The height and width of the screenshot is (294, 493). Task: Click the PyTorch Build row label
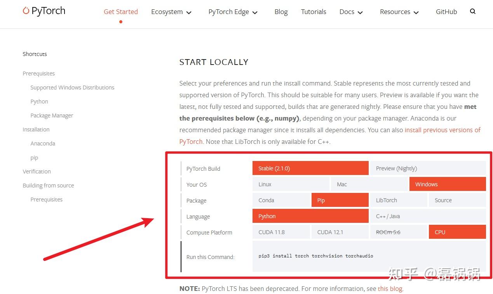(203, 168)
